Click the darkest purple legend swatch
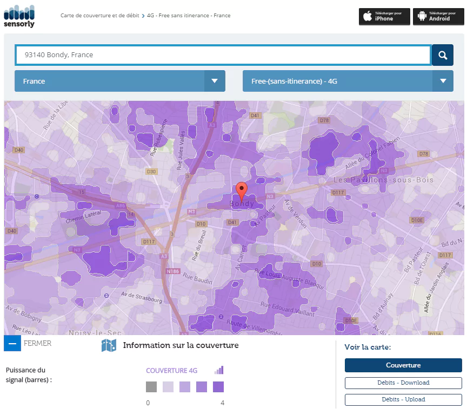Viewport: 467px width, 409px height. click(218, 387)
